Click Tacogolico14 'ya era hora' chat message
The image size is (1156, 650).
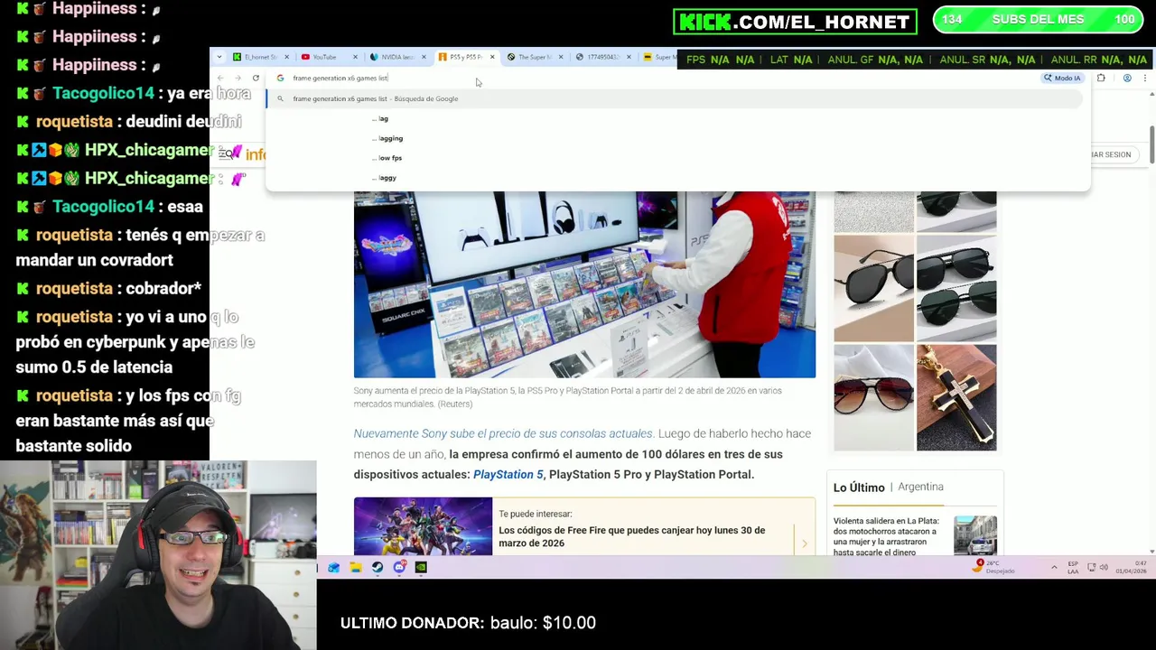(134, 93)
